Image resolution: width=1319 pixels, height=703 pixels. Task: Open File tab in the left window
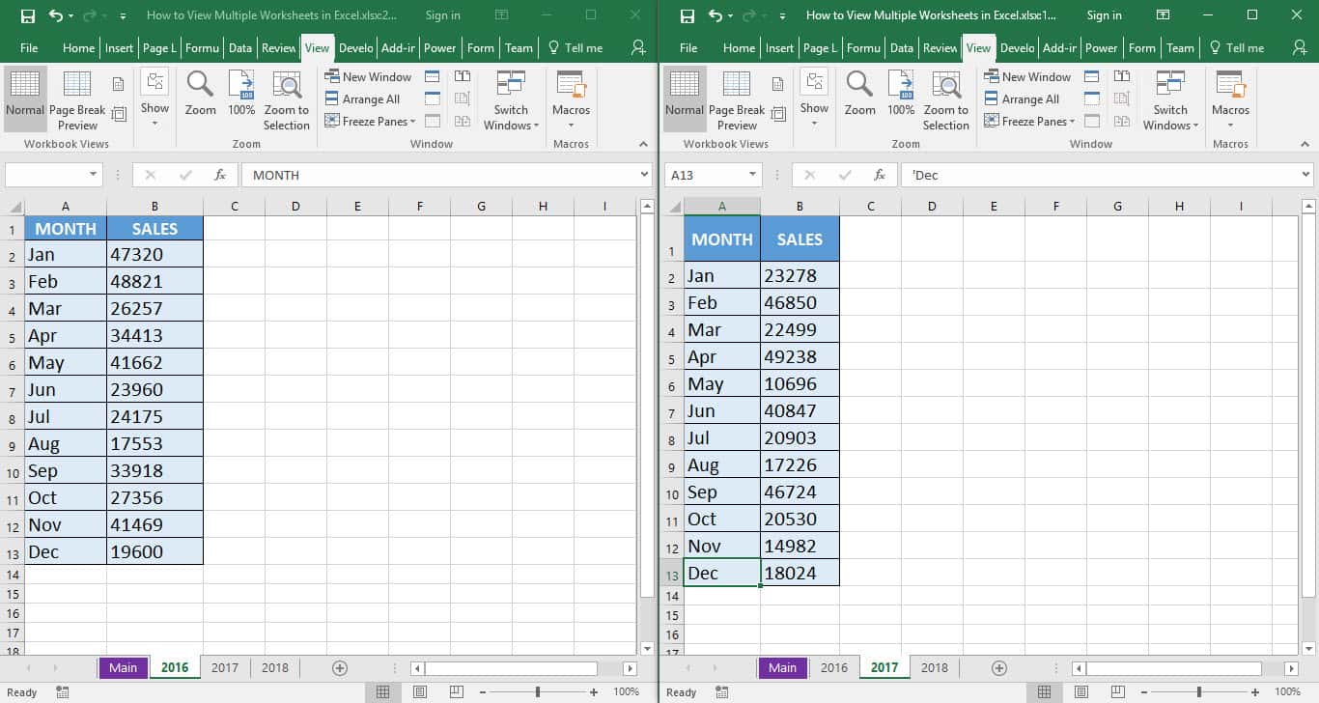[x=29, y=47]
